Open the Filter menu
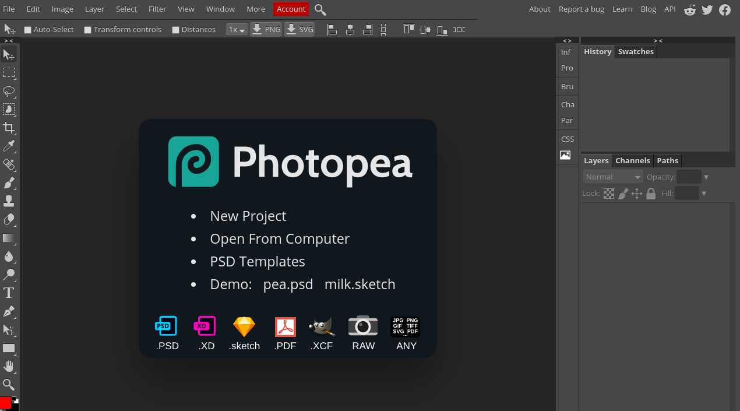The width and height of the screenshot is (740, 411). click(x=157, y=9)
